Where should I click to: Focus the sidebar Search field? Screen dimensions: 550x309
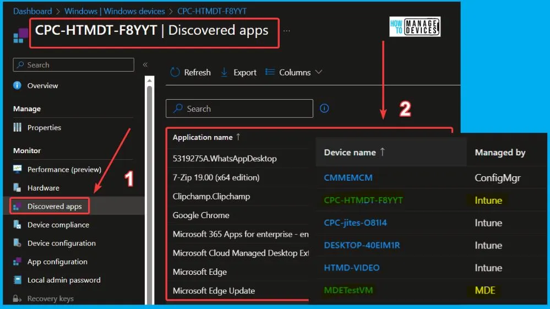[74, 65]
